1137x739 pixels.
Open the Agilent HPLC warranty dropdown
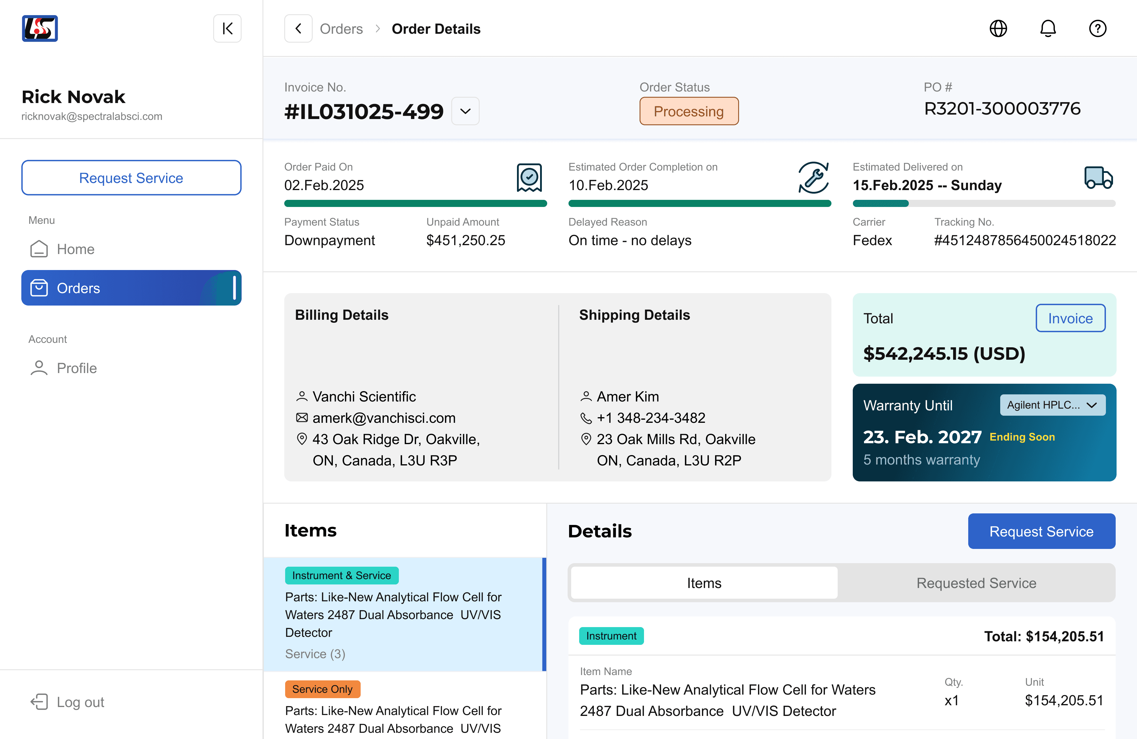[1052, 405]
